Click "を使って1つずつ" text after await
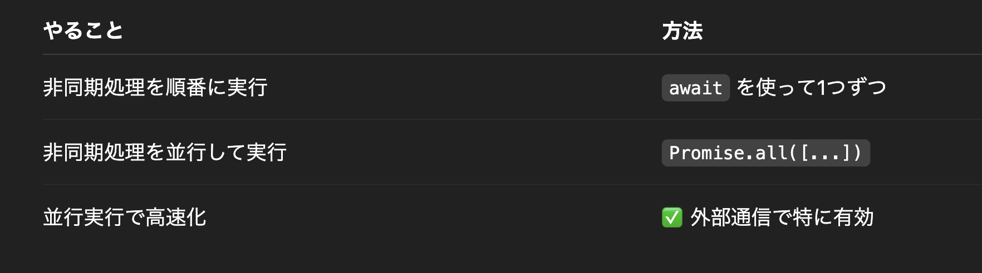Viewport: 982px width, 273px height. (811, 88)
